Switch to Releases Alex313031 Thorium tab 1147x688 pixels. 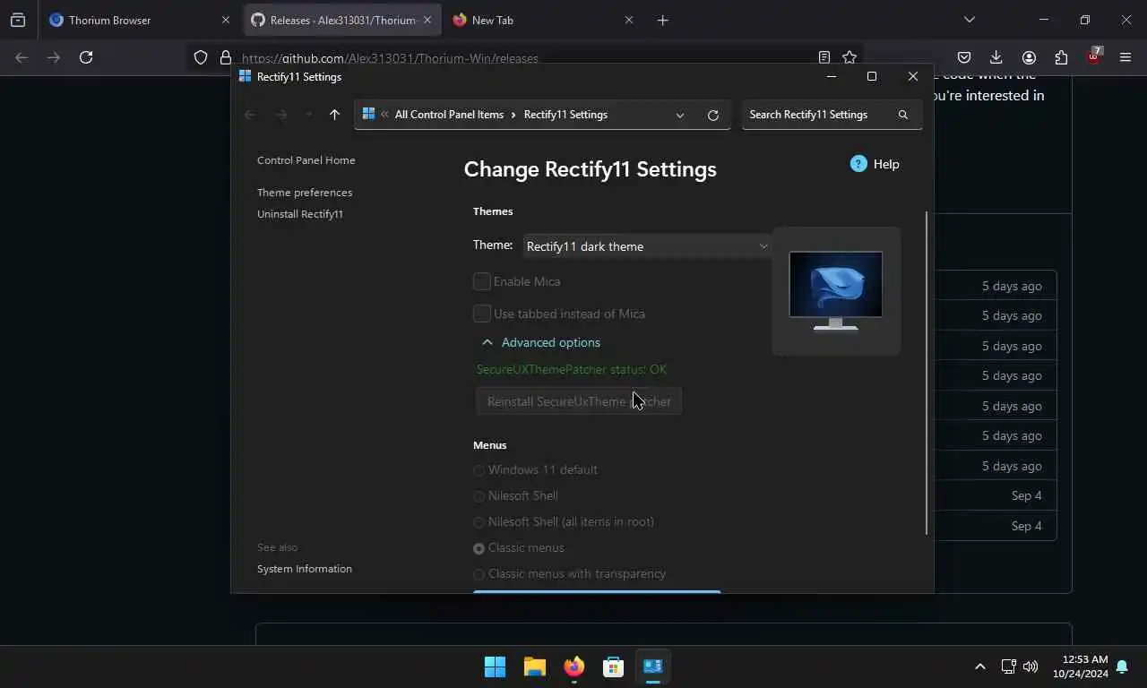point(342,20)
